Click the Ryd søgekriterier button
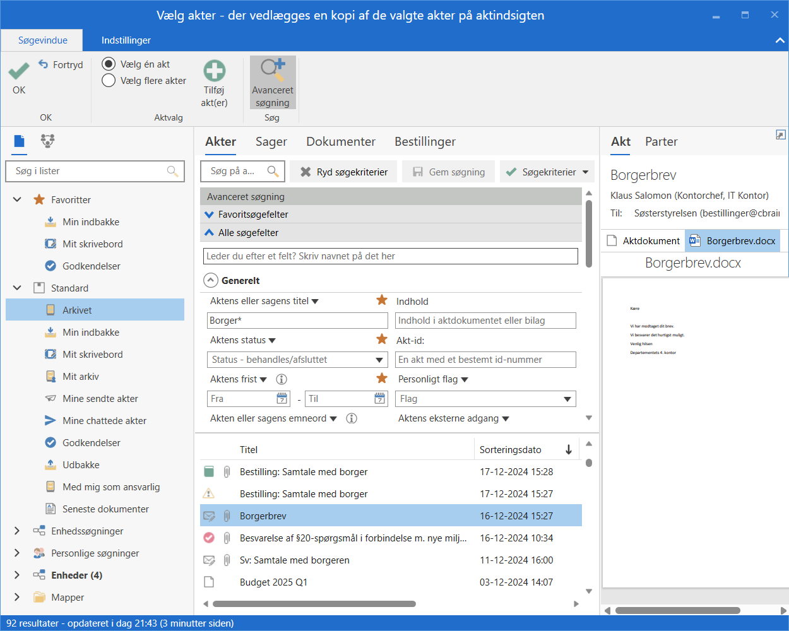The height and width of the screenshot is (631, 789). click(344, 172)
